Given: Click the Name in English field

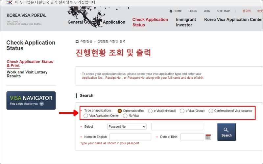Looking at the screenshot, I should pos(130,137).
